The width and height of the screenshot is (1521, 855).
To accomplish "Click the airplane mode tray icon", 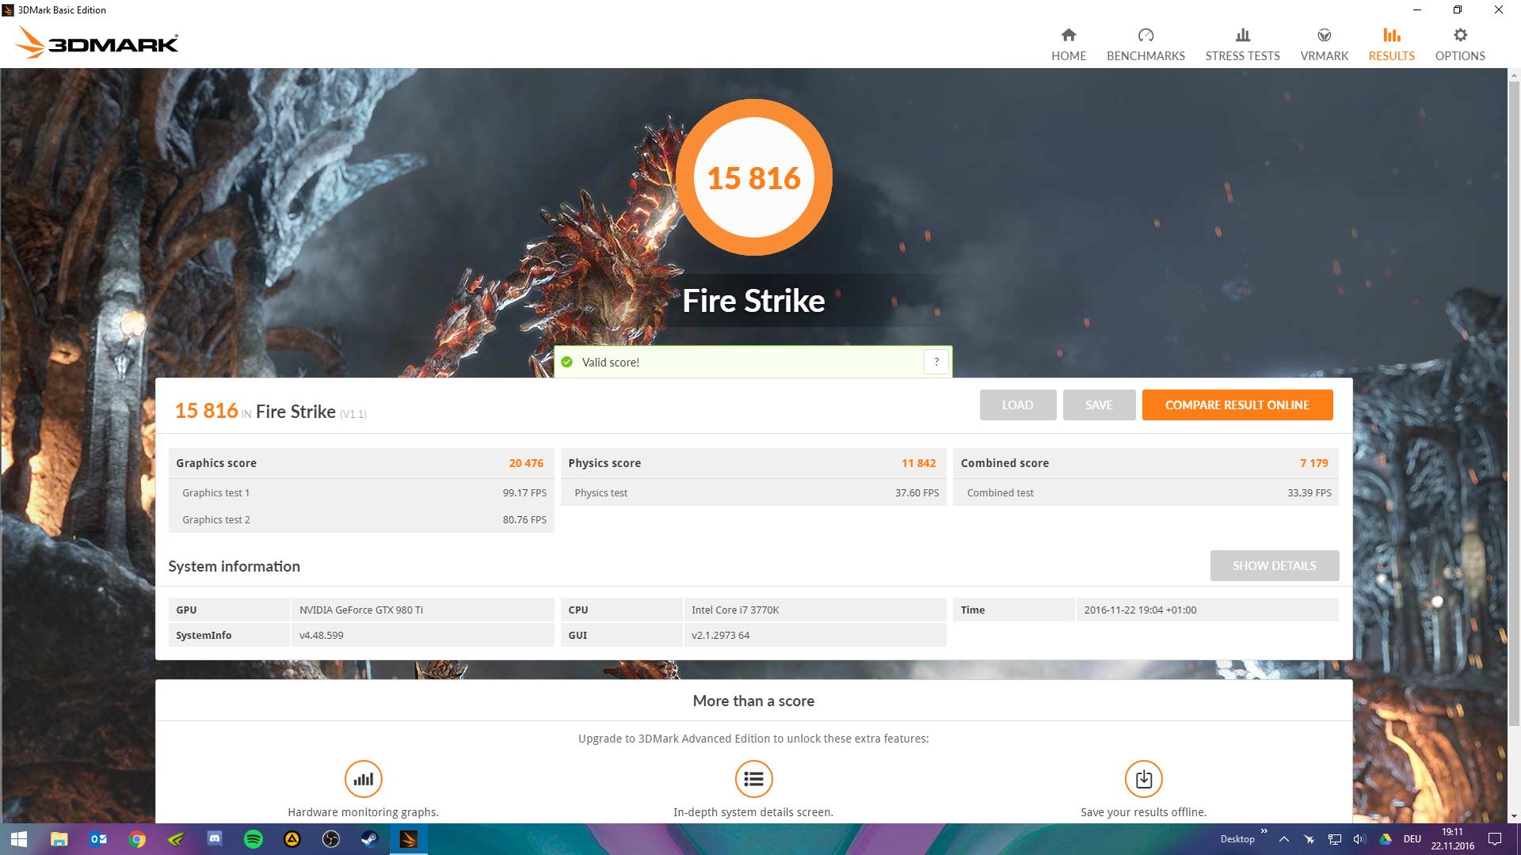I will pos(1309,839).
